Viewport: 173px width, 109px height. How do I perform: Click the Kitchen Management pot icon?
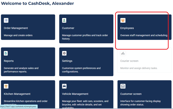click(6, 86)
